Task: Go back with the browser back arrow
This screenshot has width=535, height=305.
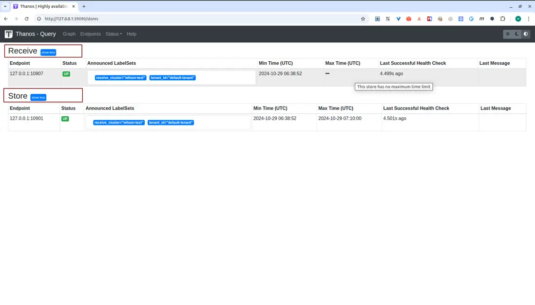Action: pyautogui.click(x=6, y=19)
